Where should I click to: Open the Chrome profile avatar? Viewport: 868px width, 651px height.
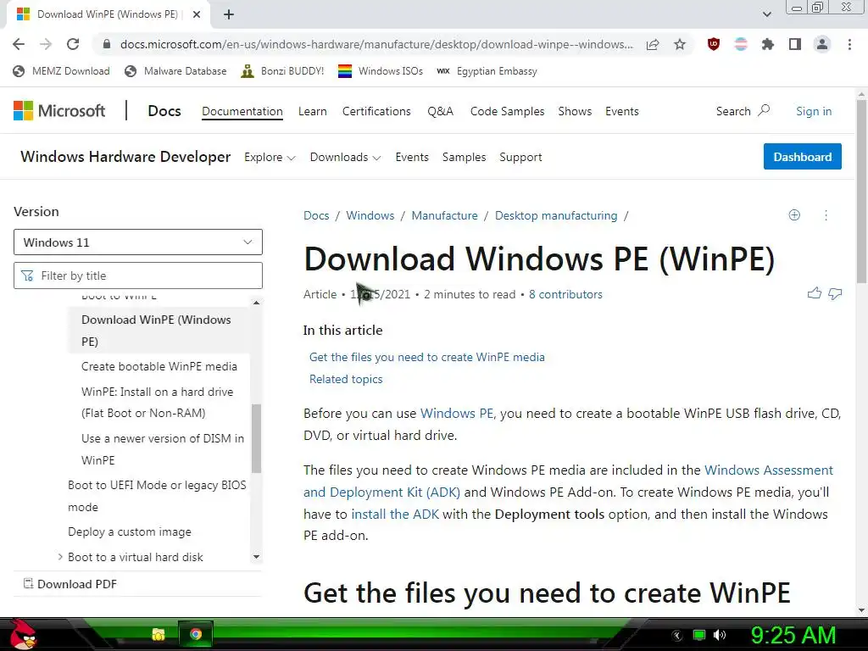(822, 44)
